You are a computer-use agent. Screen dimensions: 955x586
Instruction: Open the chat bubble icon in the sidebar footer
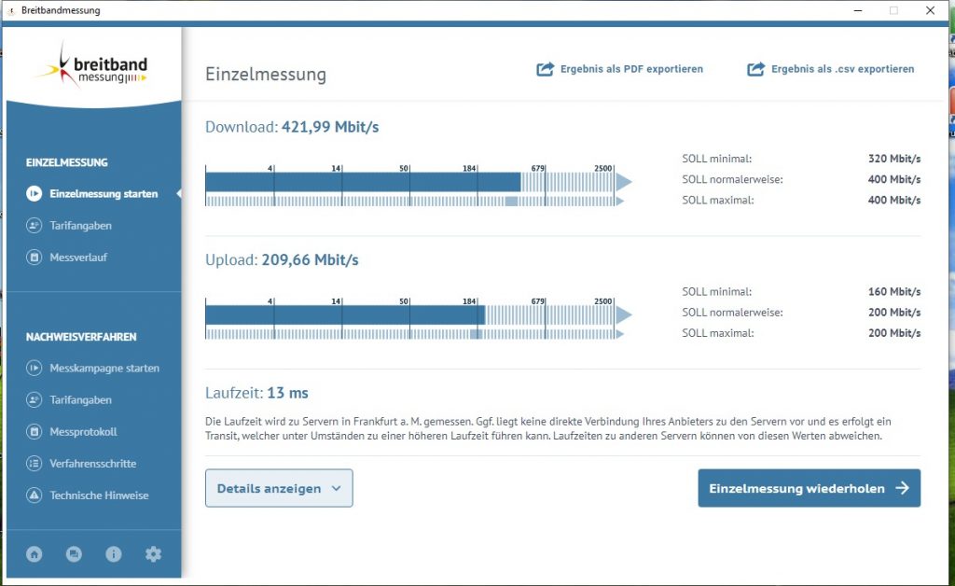pyautogui.click(x=74, y=554)
